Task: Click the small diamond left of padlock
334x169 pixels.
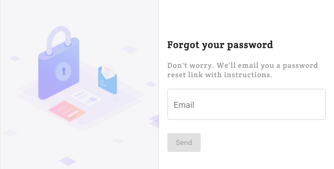Action: coord(15,58)
